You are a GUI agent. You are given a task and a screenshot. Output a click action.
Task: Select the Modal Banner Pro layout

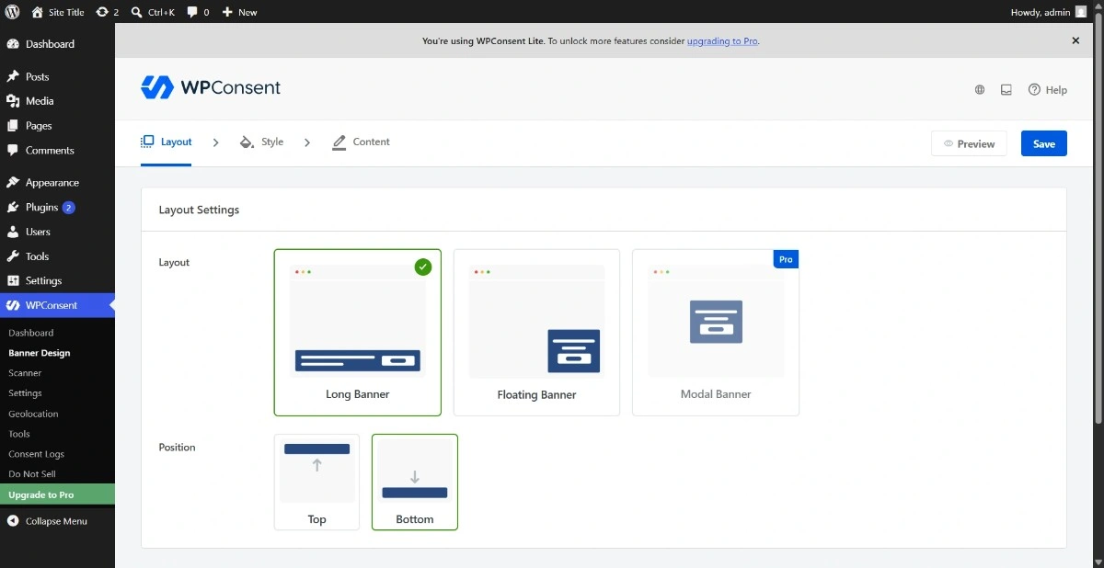pyautogui.click(x=716, y=333)
